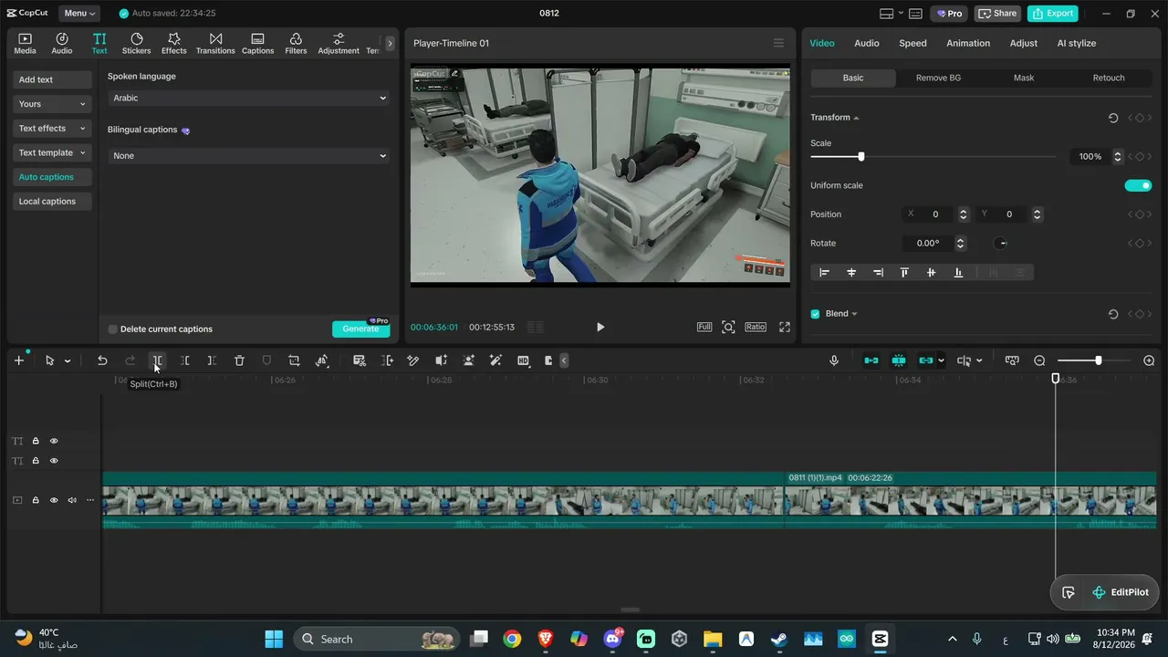Viewport: 1168px width, 657px height.
Task: Open the Media panel
Action: point(25,43)
